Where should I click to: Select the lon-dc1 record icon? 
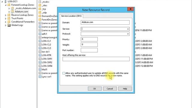[x=40, y=52]
